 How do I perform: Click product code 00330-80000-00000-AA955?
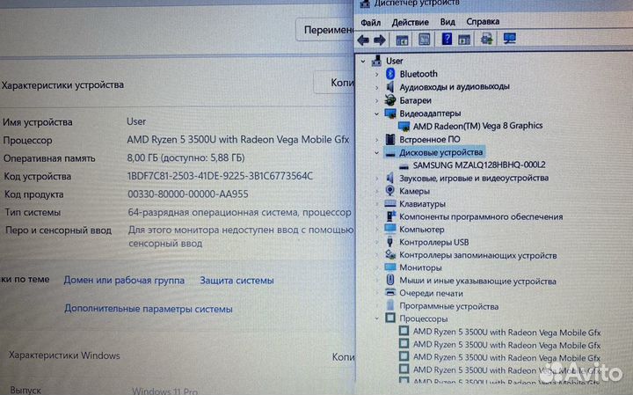pyautogui.click(x=188, y=194)
